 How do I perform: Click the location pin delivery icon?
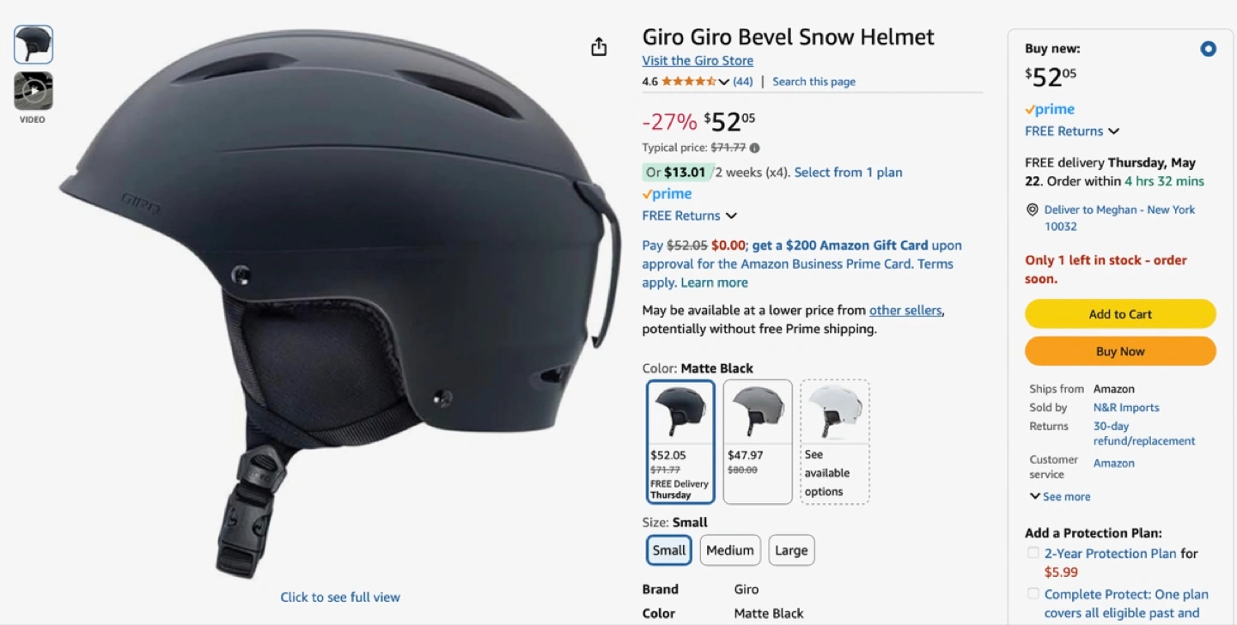[1033, 209]
